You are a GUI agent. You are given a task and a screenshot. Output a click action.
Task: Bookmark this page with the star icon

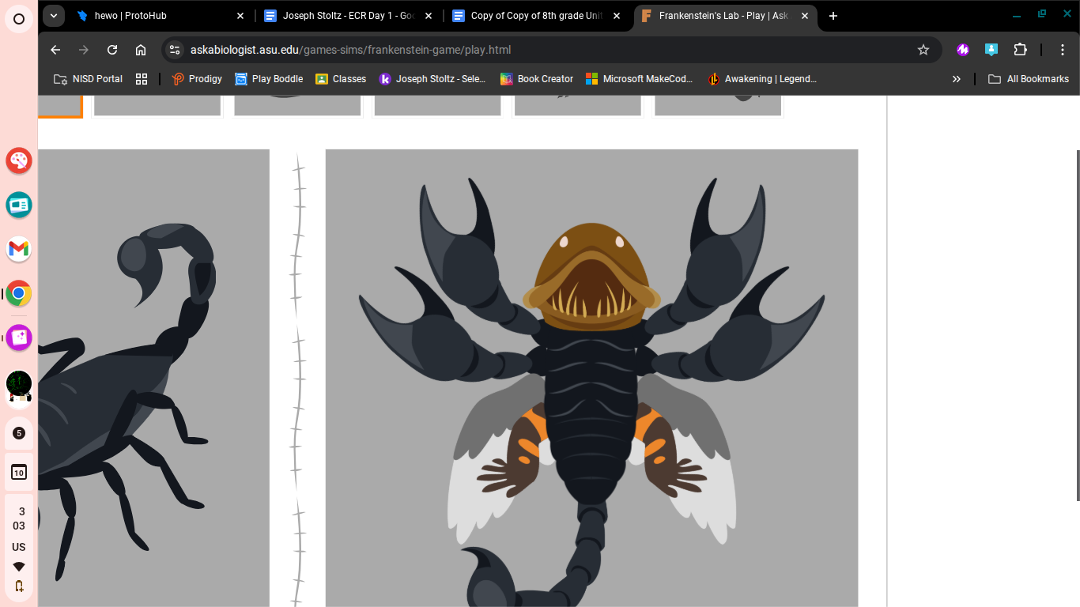(x=923, y=49)
